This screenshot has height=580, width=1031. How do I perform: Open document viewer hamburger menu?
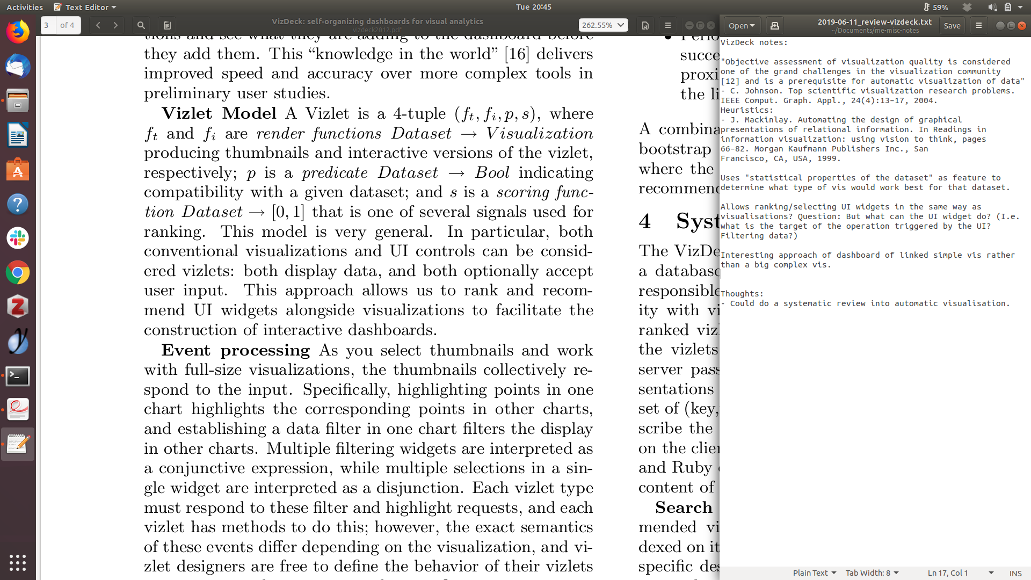(x=668, y=25)
